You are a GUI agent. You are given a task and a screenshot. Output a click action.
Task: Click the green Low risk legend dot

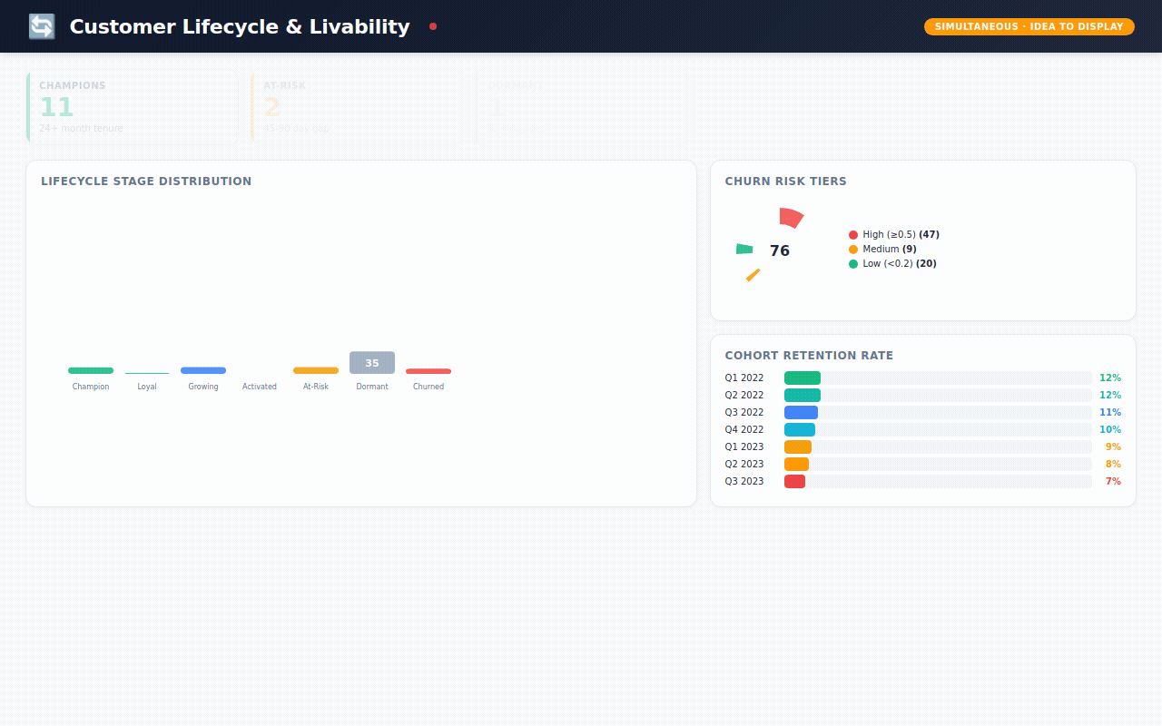853,264
